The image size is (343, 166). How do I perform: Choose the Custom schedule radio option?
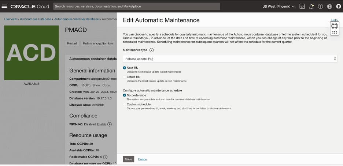coord(125,105)
